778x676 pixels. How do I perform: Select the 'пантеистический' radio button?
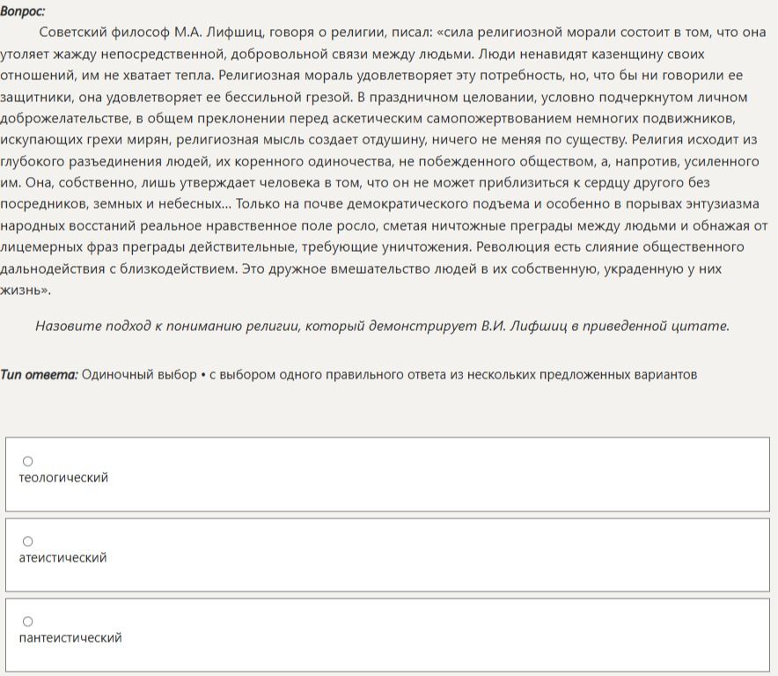click(x=28, y=621)
